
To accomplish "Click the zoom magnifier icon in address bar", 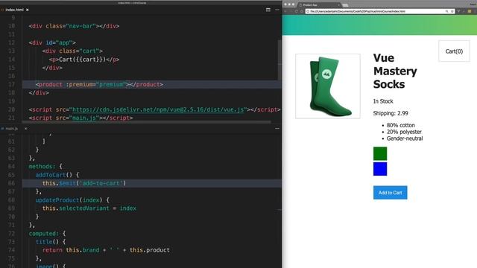I will click(x=446, y=11).
